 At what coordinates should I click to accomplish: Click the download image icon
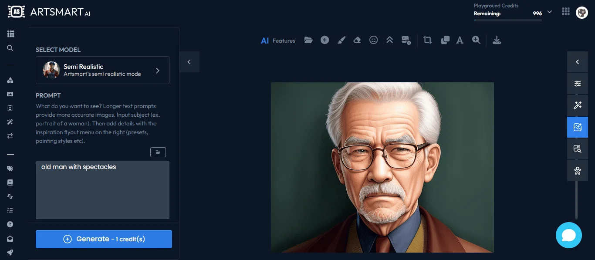pos(497,40)
